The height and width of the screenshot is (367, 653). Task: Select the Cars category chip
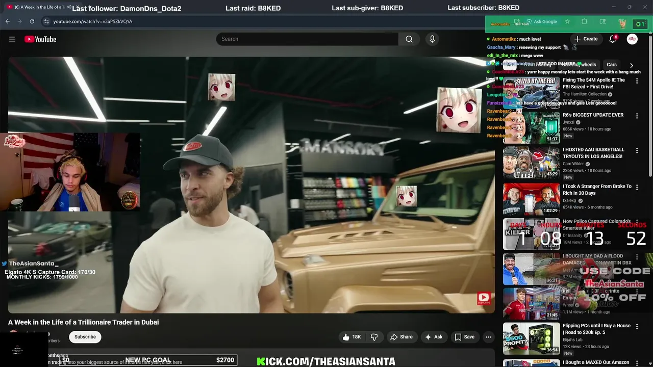(612, 65)
